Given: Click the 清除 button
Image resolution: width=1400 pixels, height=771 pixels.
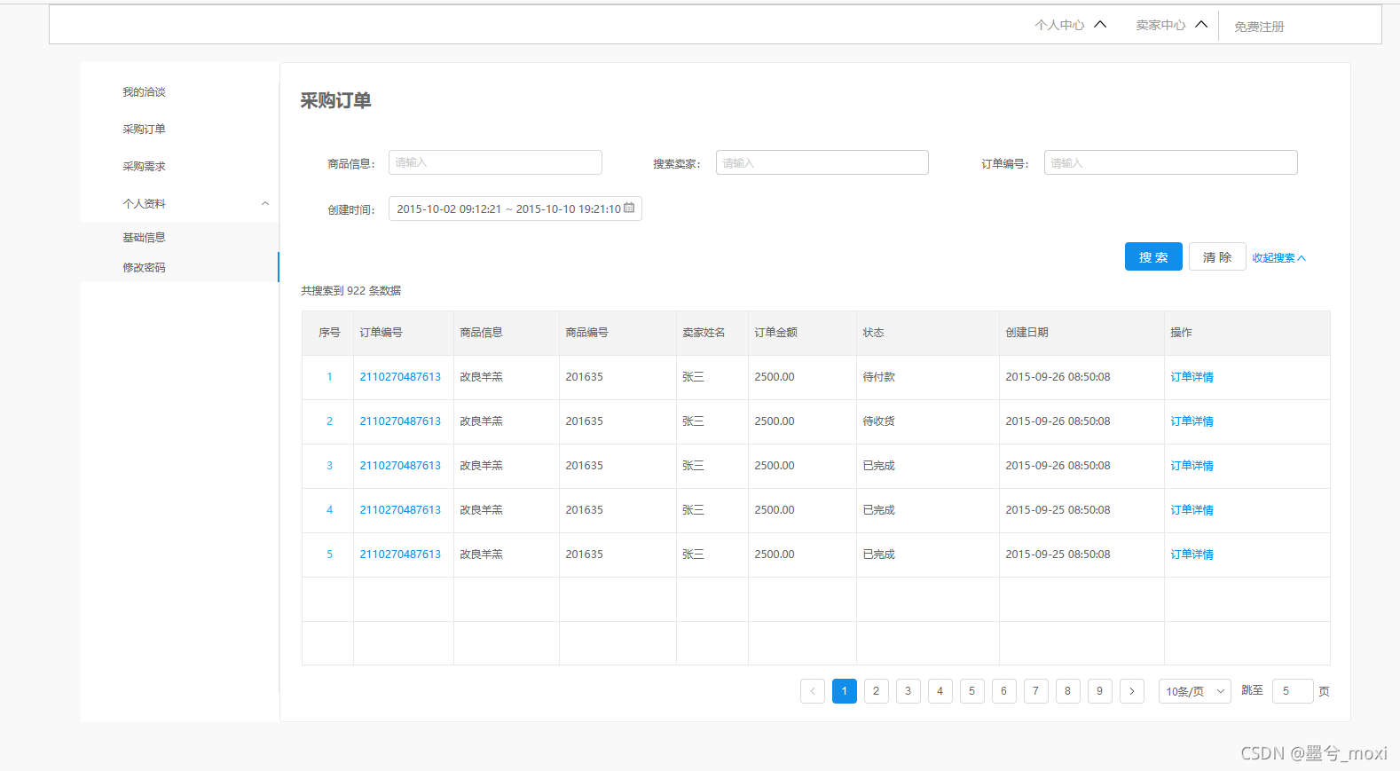Looking at the screenshot, I should pyautogui.click(x=1217, y=256).
